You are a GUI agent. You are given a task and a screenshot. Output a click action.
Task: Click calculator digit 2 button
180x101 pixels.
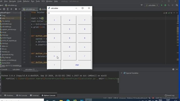(x=54, y=29)
